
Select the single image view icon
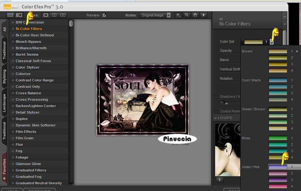(46, 15)
